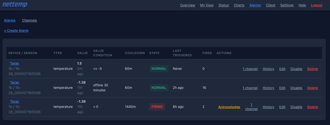Viewport: 330px width, 125px height.
Task: Open 1 channel for the <= -5 alarm
Action: 250,69
